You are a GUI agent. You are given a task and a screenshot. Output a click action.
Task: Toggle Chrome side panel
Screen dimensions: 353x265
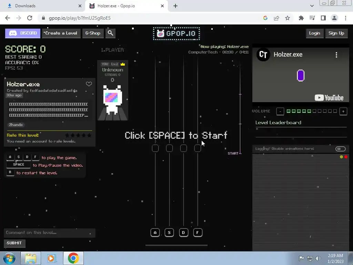(323, 18)
